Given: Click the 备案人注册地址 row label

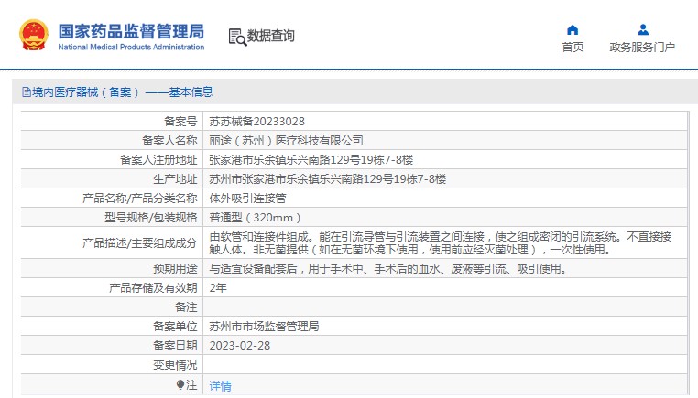Looking at the screenshot, I should tap(158, 159).
